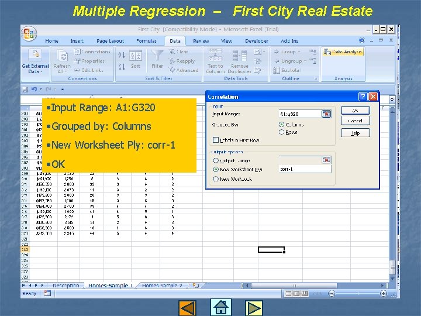
Task: Open the Description sheet tab
Action: click(x=65, y=286)
